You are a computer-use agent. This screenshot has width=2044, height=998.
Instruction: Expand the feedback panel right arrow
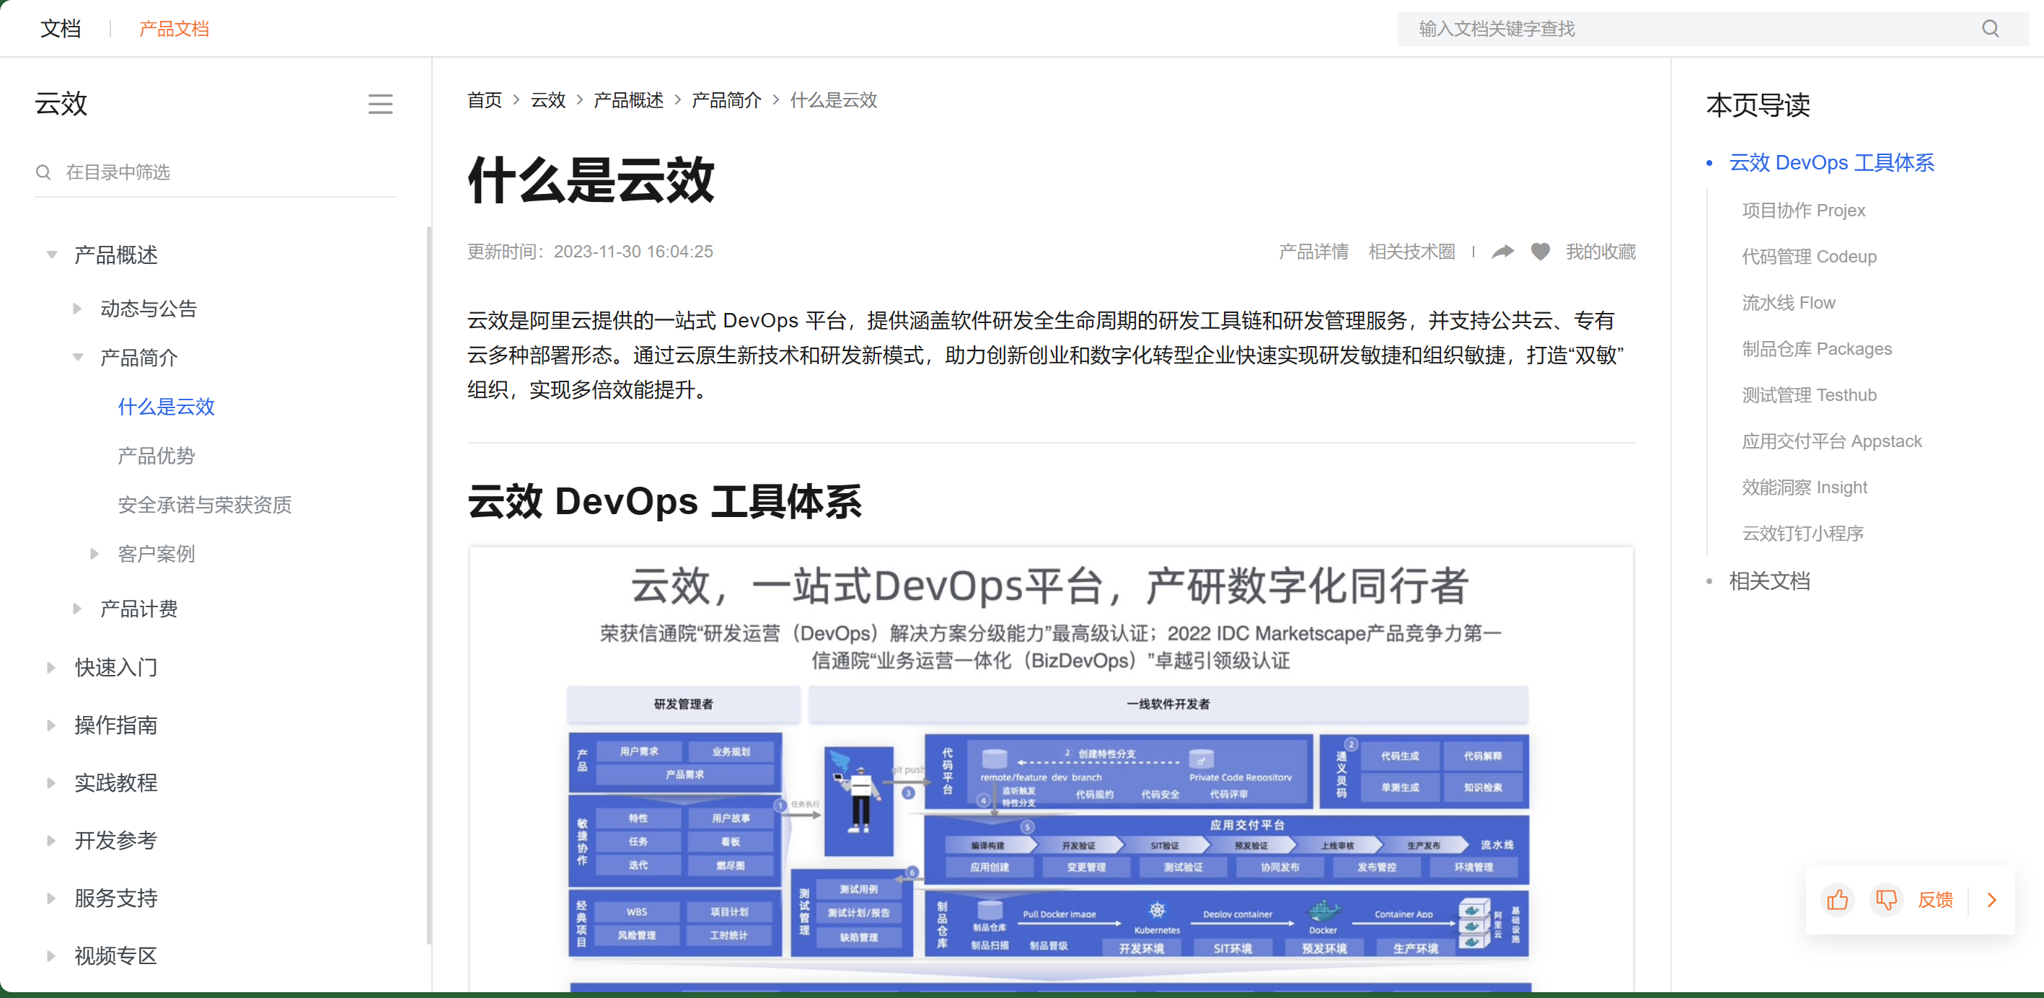click(1991, 900)
